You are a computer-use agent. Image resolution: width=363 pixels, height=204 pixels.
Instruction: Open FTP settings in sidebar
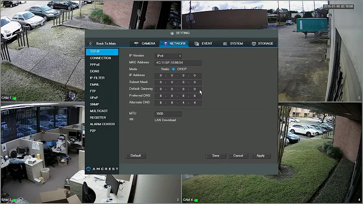pyautogui.click(x=93, y=91)
